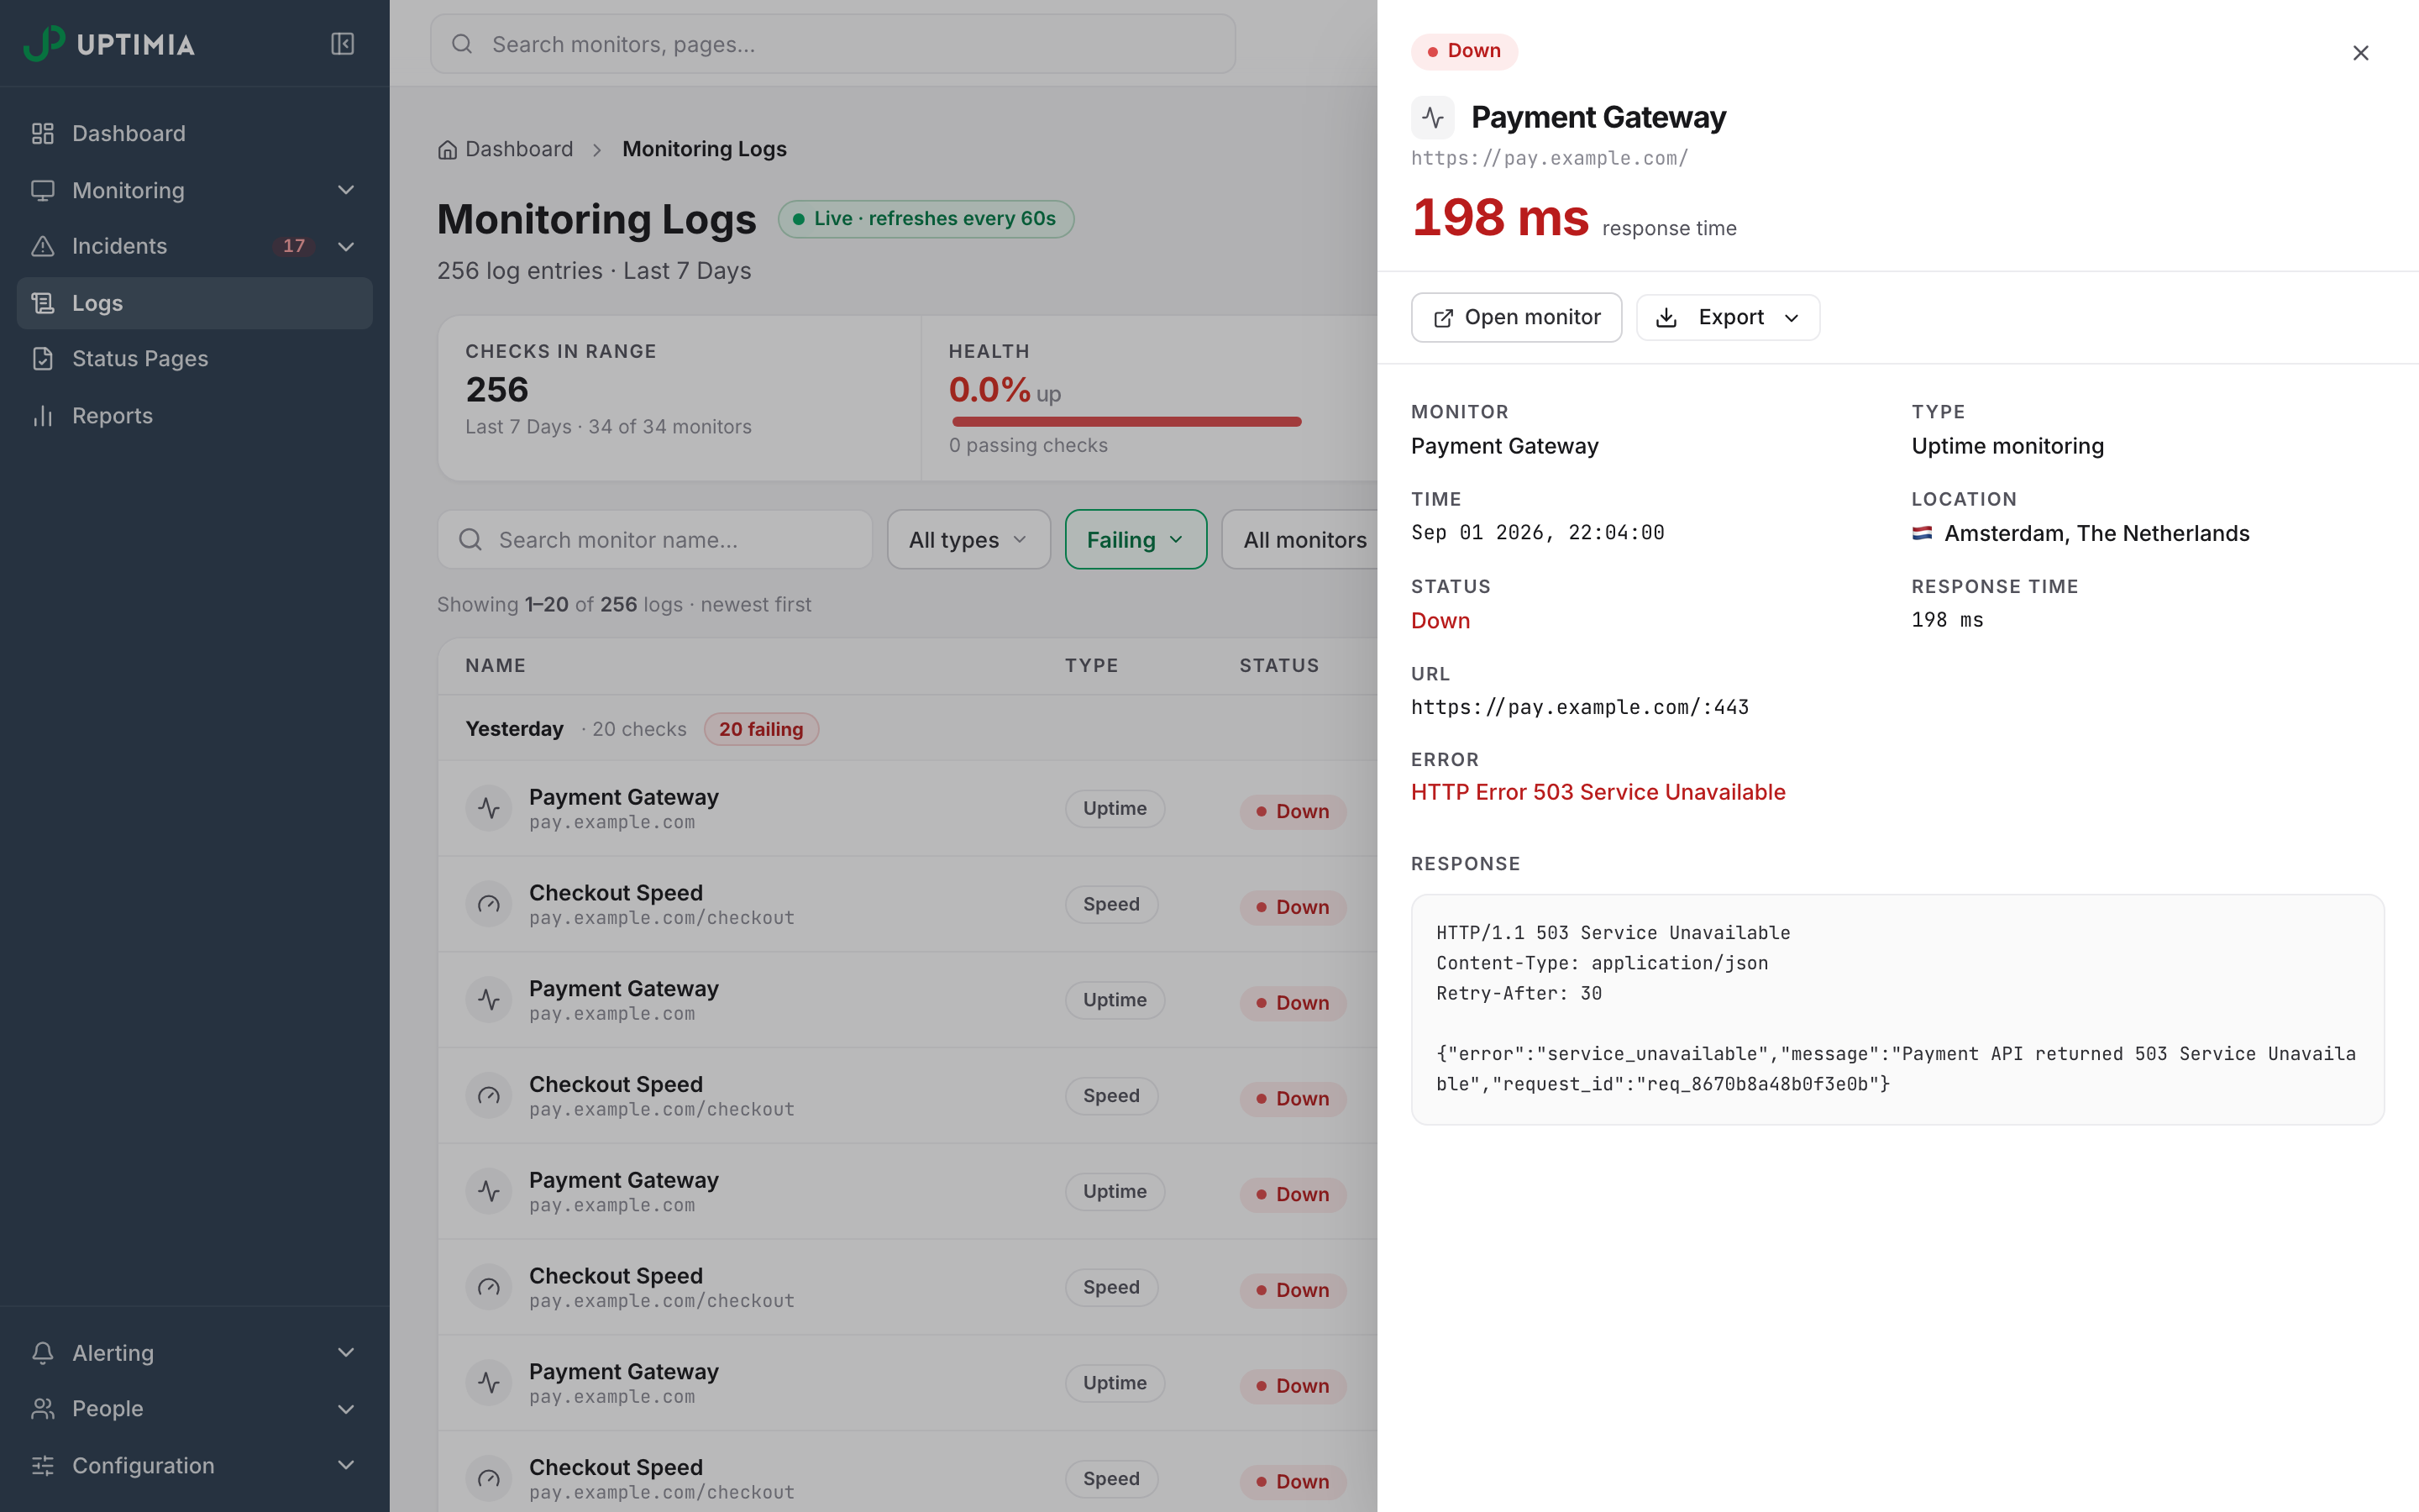
Task: Open Monitoring in the sidebar
Action: pyautogui.click(x=195, y=190)
